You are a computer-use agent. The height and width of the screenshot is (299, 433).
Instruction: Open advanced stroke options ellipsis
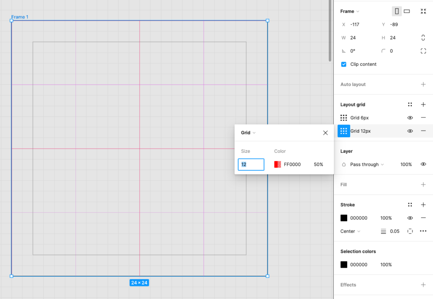pyautogui.click(x=423, y=231)
